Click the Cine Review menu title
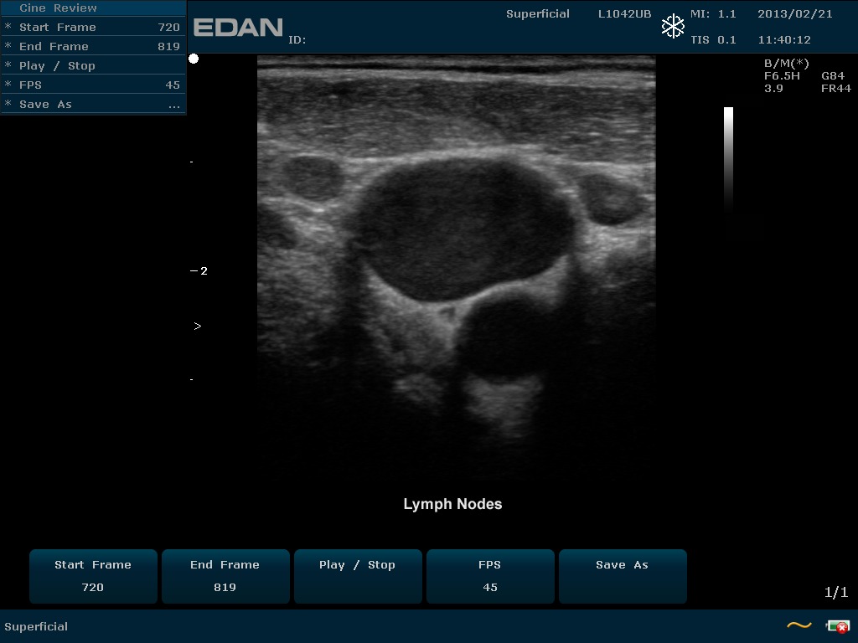The width and height of the screenshot is (858, 643). pyautogui.click(x=58, y=8)
